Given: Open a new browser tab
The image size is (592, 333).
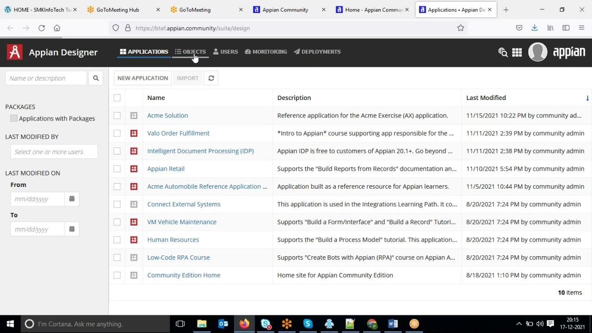Looking at the screenshot, I should (506, 10).
